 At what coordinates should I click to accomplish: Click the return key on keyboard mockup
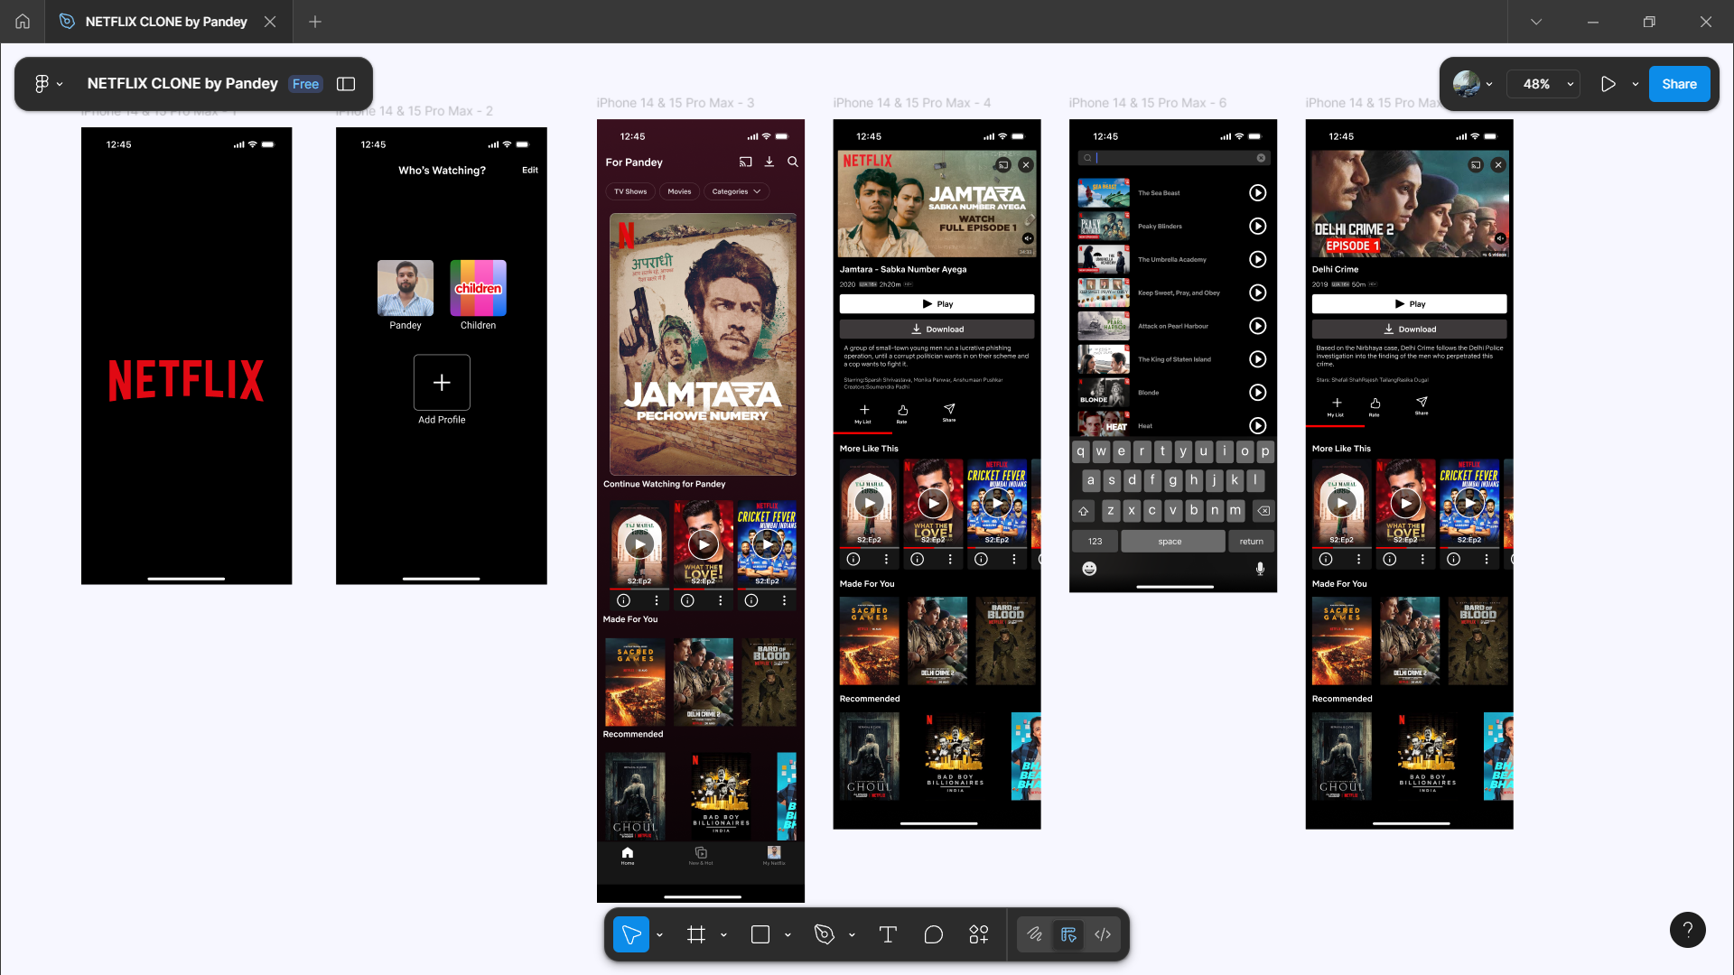[x=1251, y=542]
